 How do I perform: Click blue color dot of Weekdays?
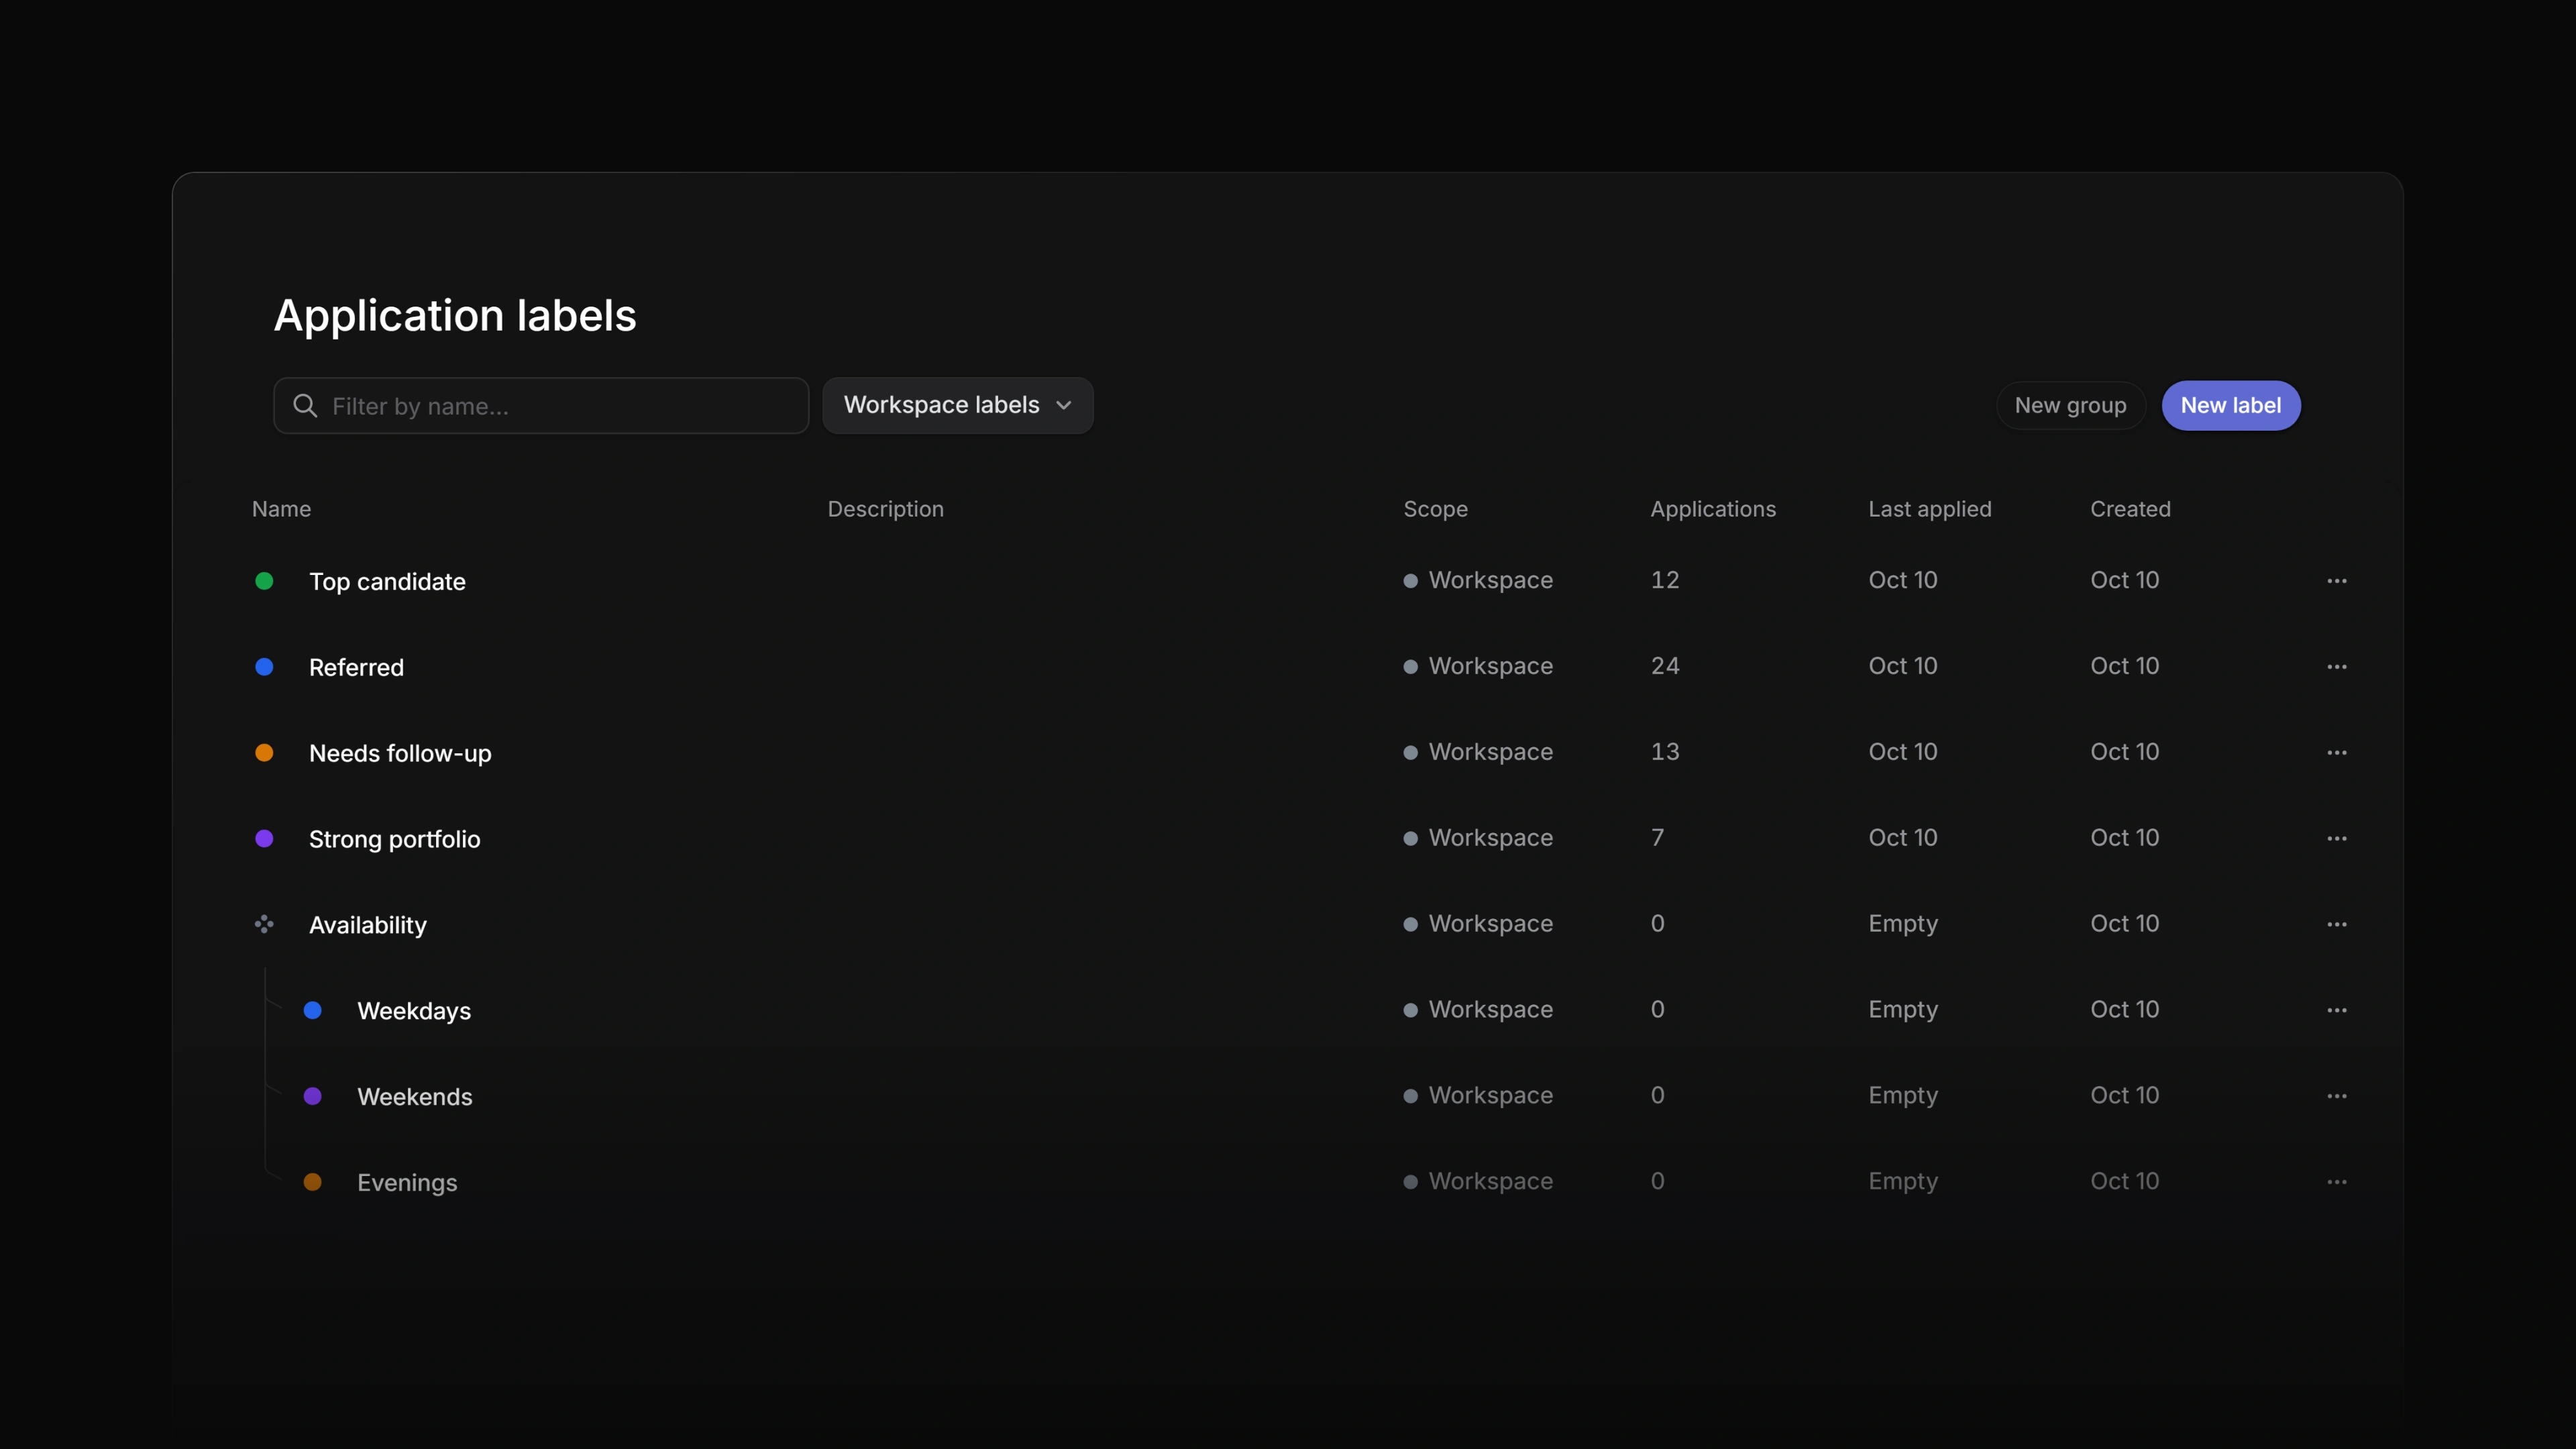click(312, 1011)
